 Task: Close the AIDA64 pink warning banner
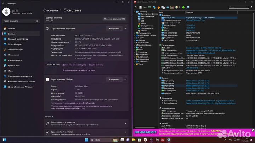(253, 130)
